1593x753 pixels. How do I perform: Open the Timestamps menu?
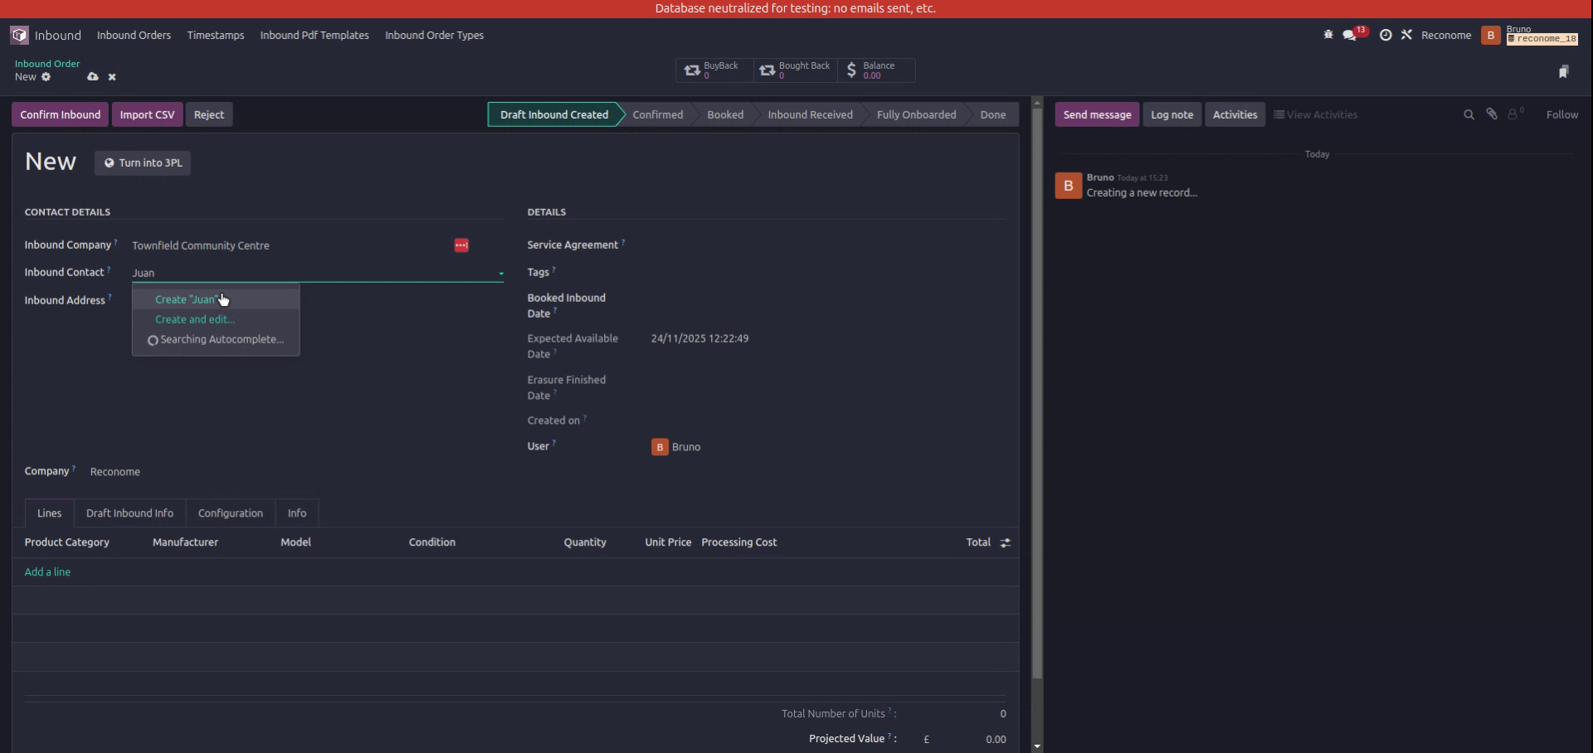pos(215,35)
